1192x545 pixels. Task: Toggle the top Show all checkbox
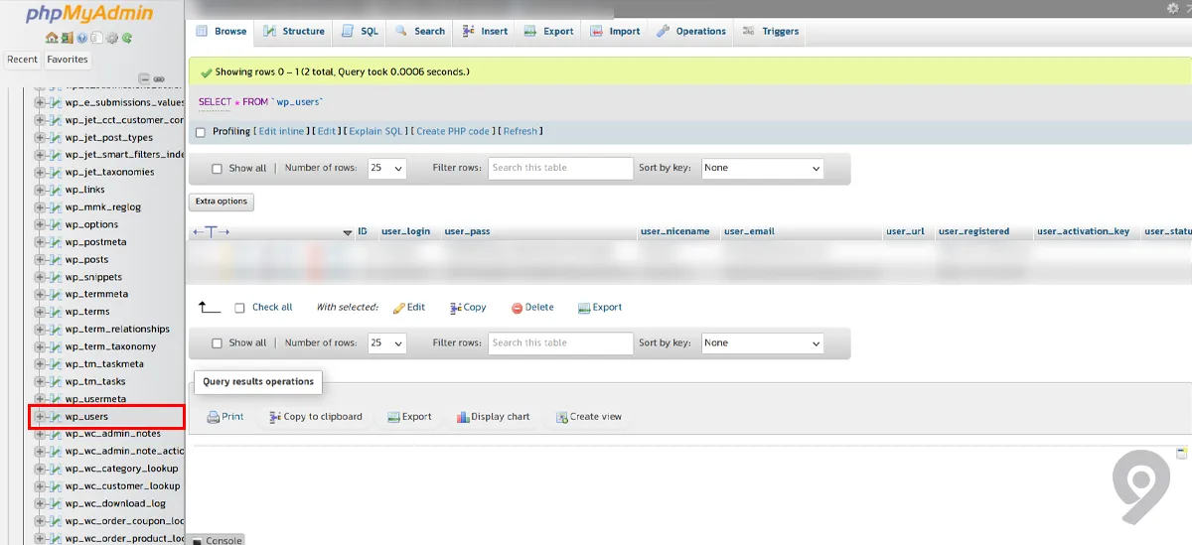click(x=217, y=169)
